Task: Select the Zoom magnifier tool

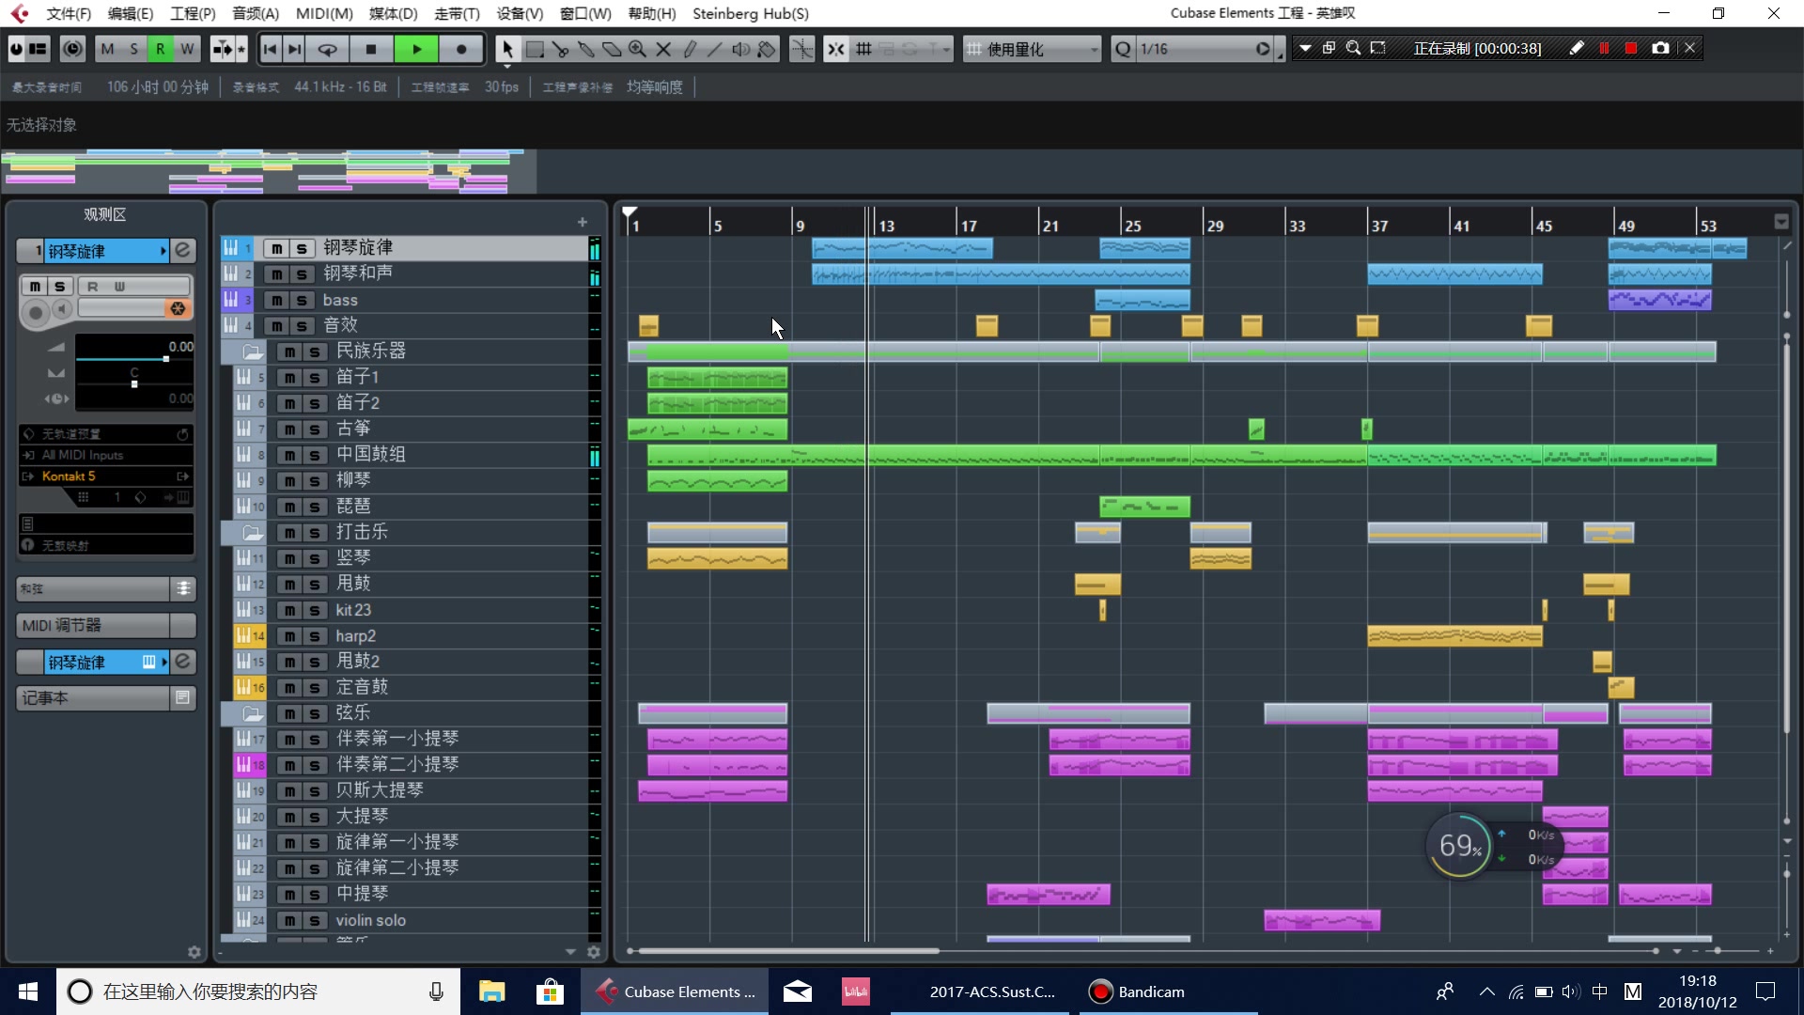Action: point(638,49)
